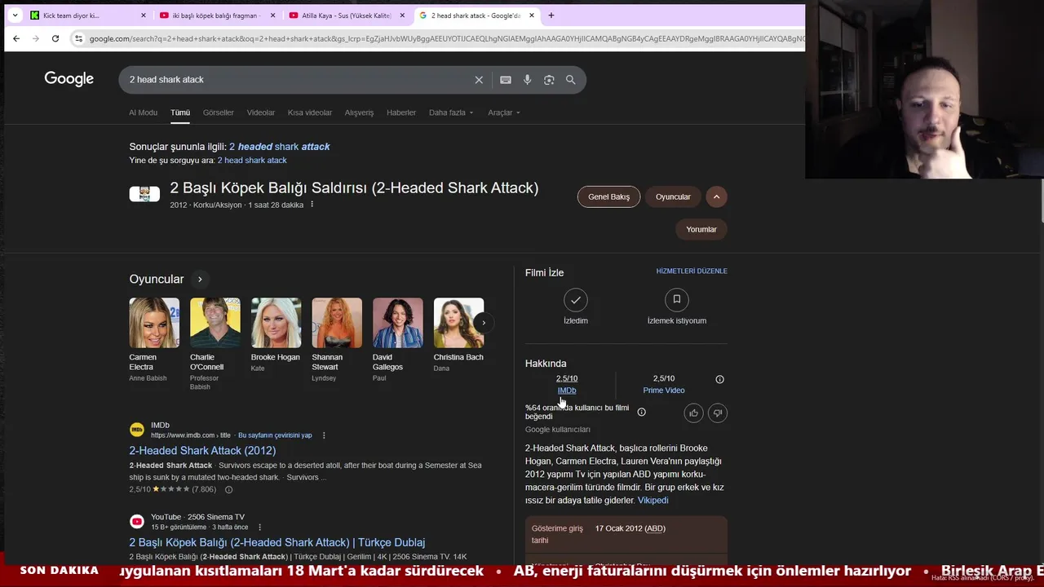The height and width of the screenshot is (587, 1044).
Task: Select the 'Haberler' search tab
Action: pyautogui.click(x=401, y=113)
